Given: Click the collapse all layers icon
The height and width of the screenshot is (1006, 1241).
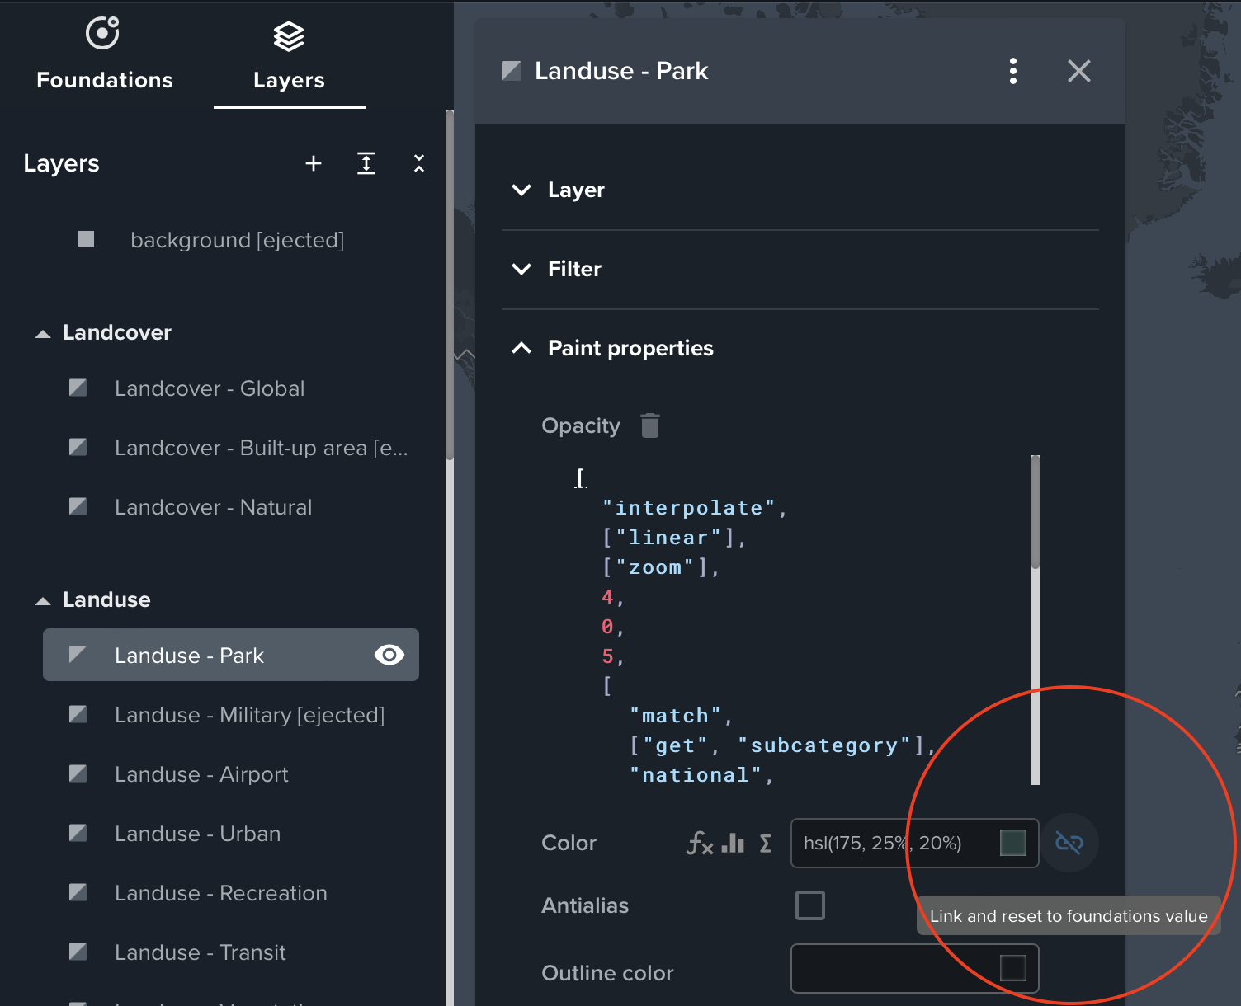Looking at the screenshot, I should click(x=419, y=163).
